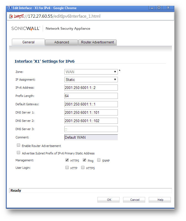The image size is (186, 221).
Task: Click the SonicWall app icon in title bar
Action: [10, 8]
